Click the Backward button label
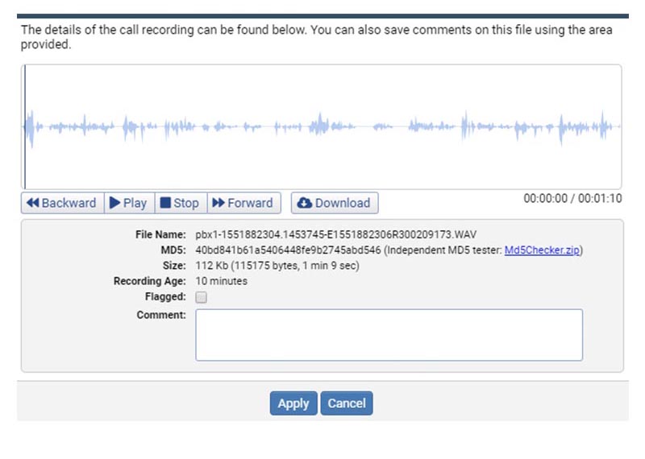 pos(69,203)
